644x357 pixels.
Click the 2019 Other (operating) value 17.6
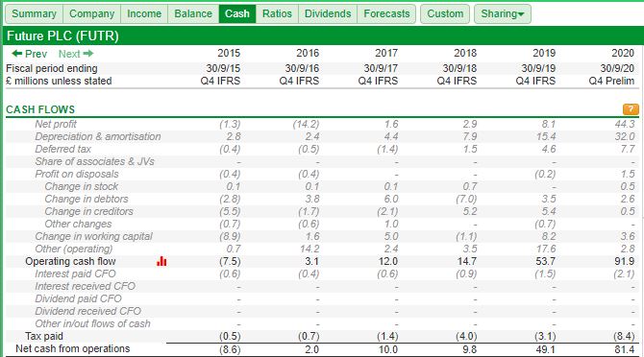click(x=546, y=249)
